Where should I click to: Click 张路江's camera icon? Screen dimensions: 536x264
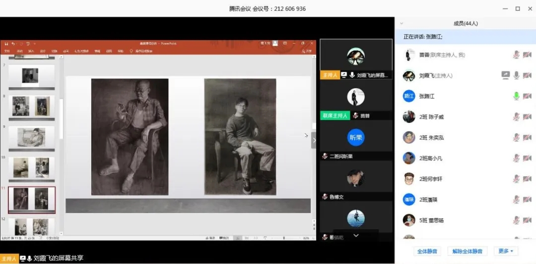(527, 96)
